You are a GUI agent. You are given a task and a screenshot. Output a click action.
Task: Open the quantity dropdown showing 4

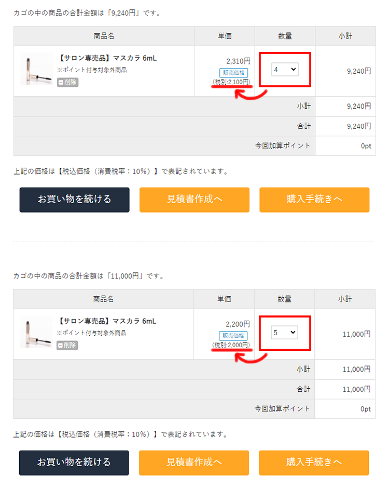click(285, 69)
